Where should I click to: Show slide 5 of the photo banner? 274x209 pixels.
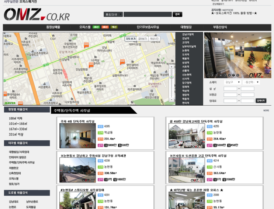pyautogui.click(x=225, y=75)
